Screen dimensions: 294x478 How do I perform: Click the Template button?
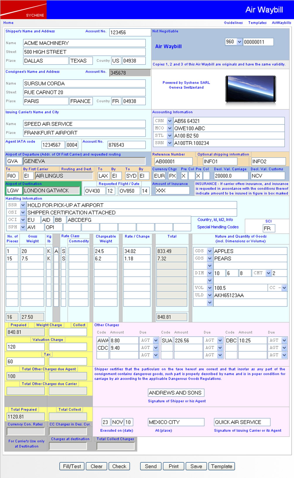[x=222, y=466]
